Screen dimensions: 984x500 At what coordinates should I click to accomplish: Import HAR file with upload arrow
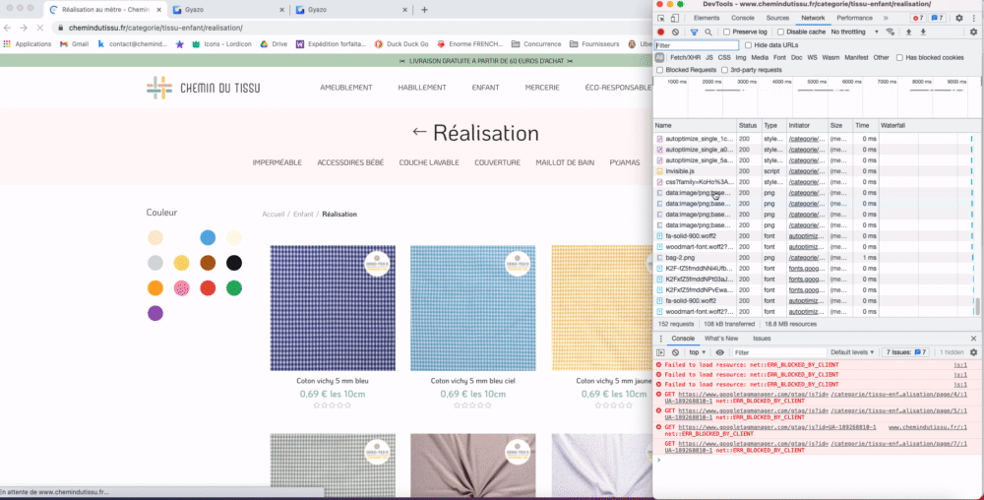click(x=908, y=32)
